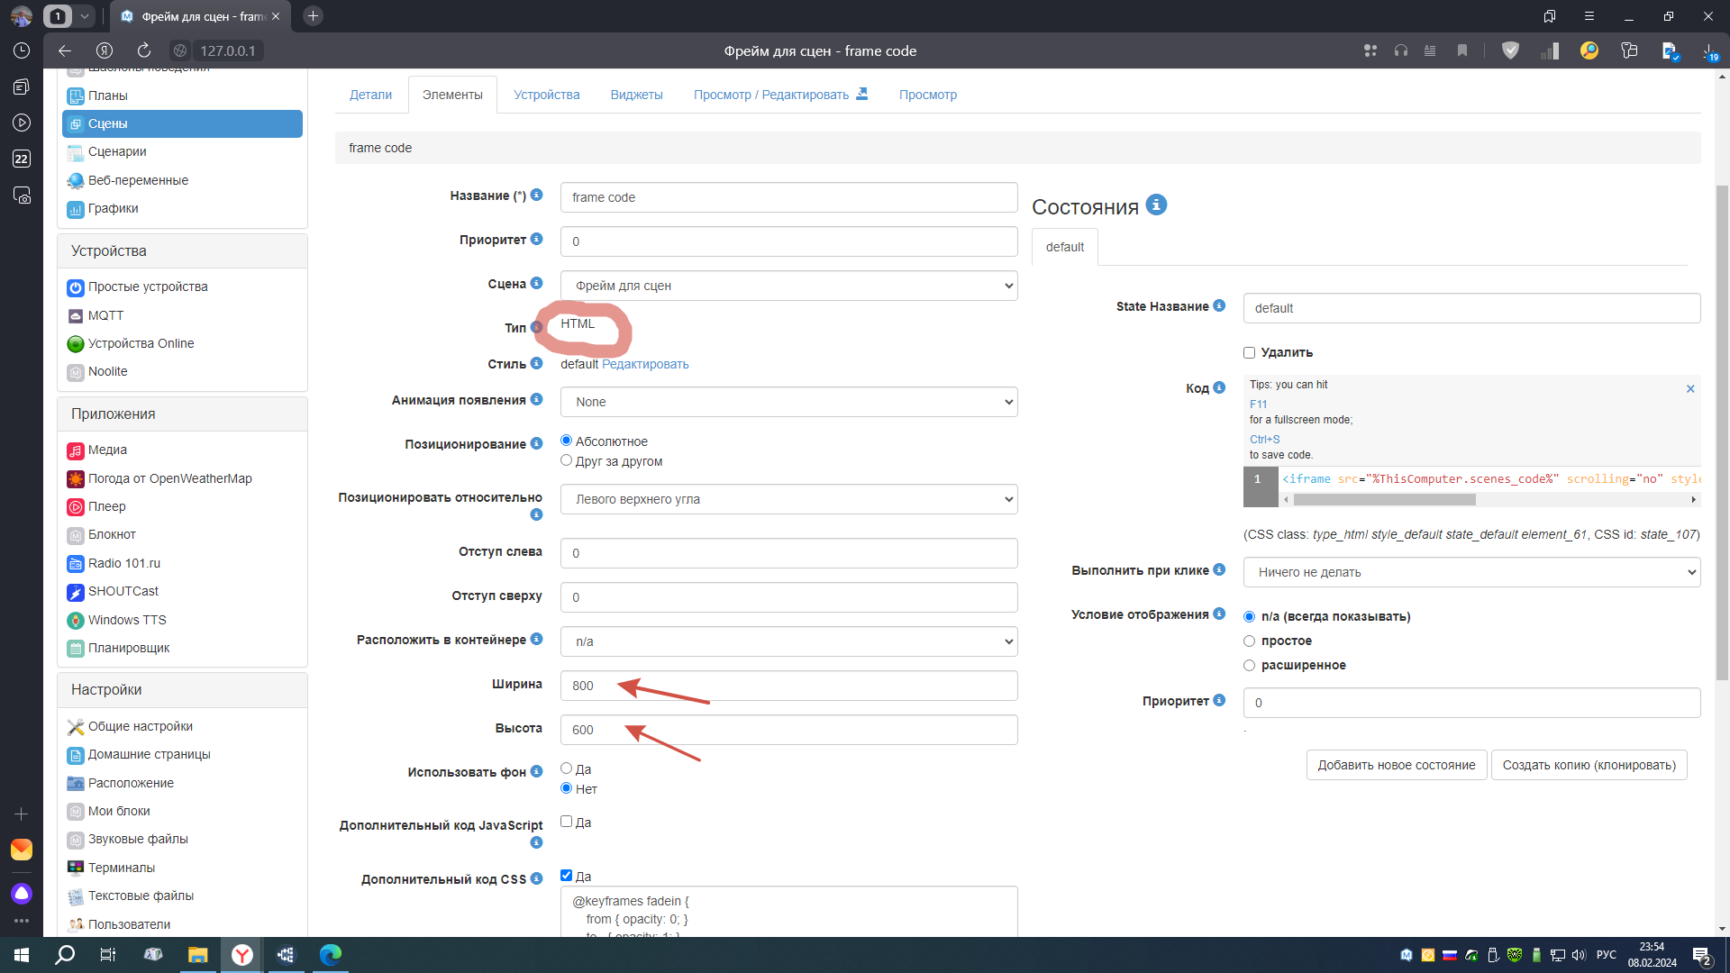Expand the Выполнить при клике dropdown
This screenshot has width=1730, height=973.
1470,572
